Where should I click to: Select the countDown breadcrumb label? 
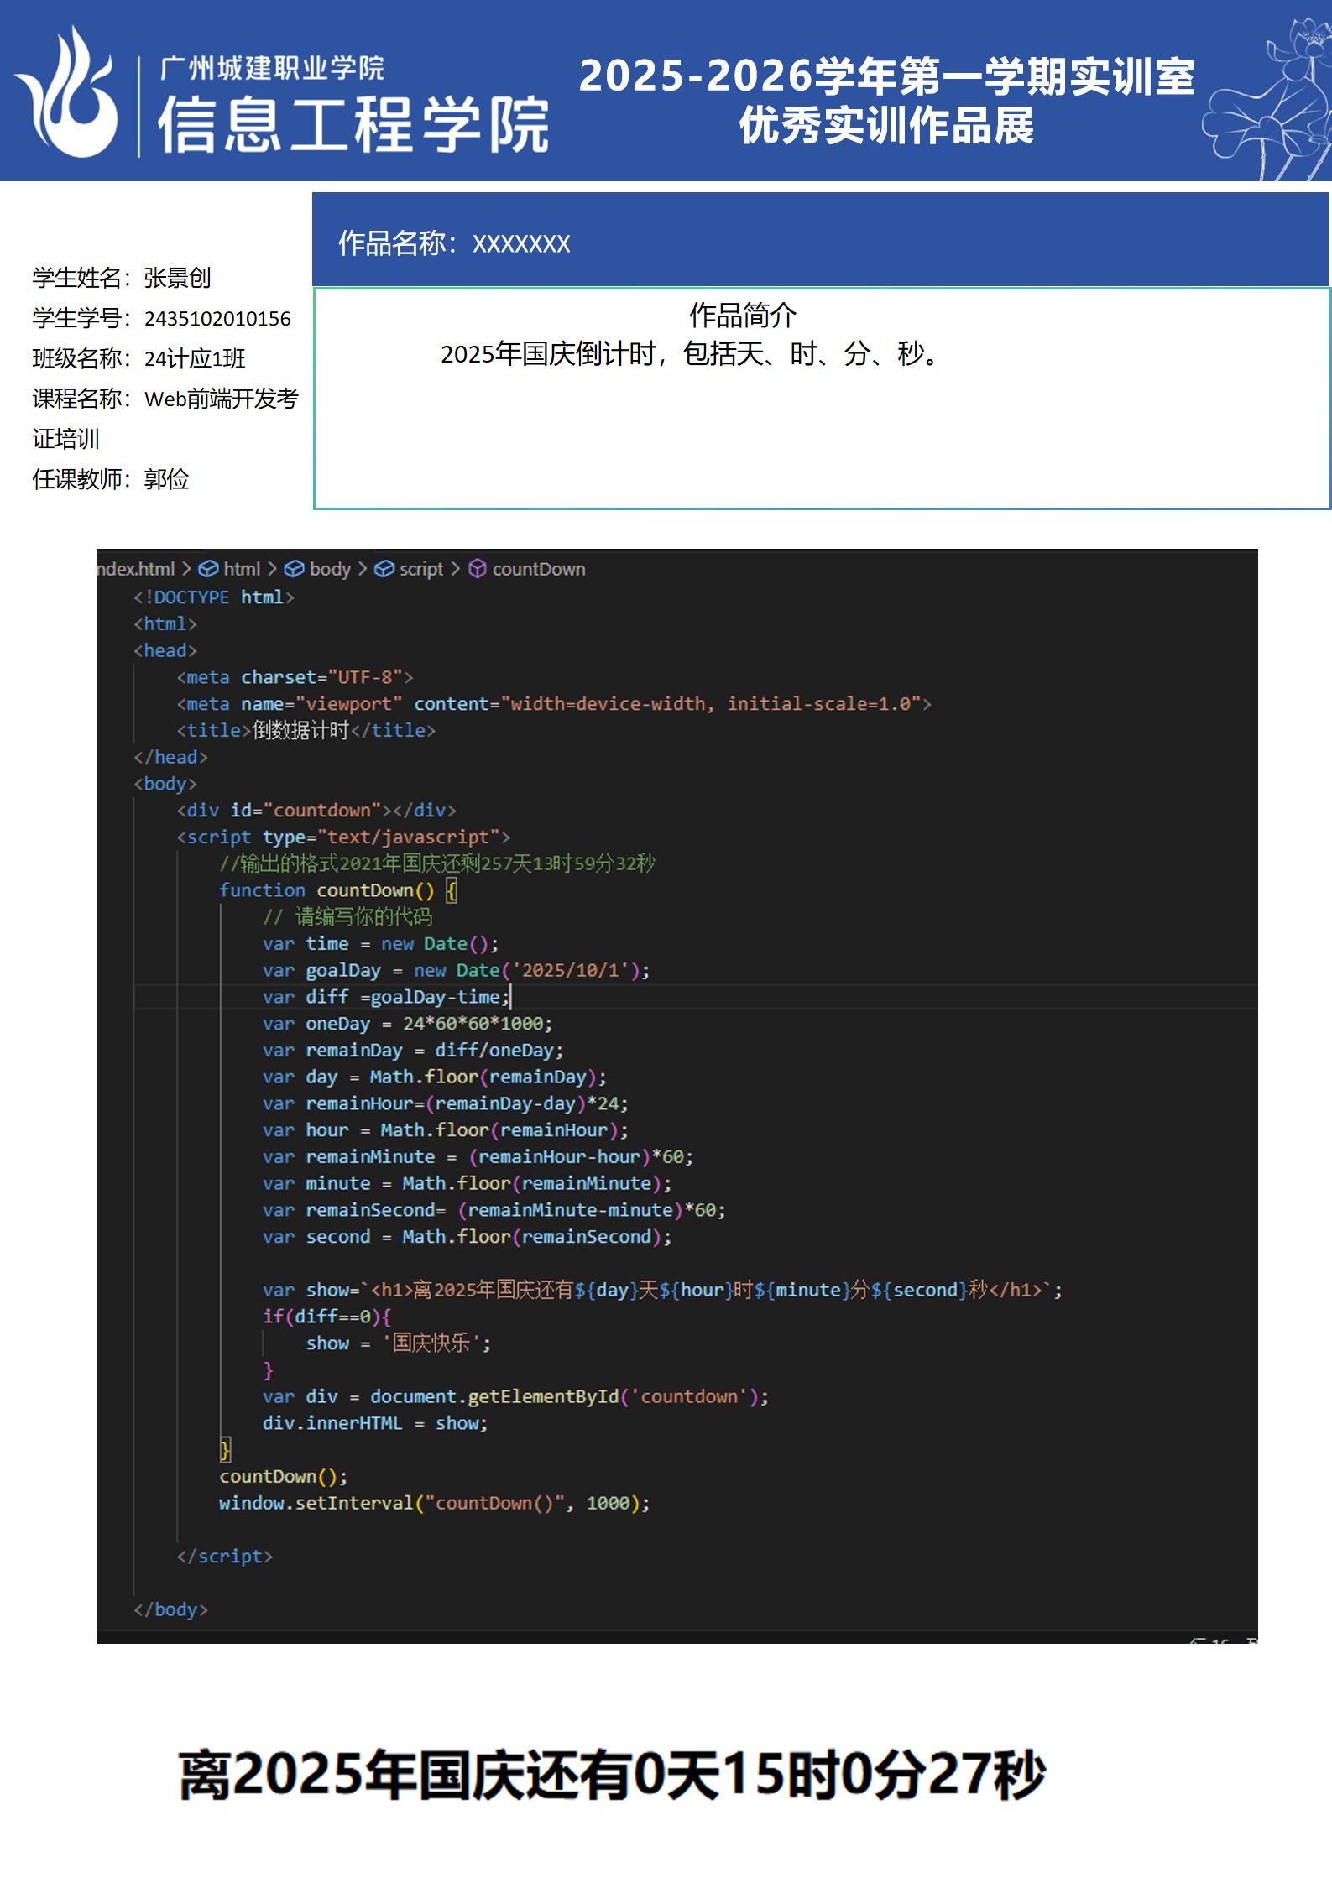click(538, 569)
